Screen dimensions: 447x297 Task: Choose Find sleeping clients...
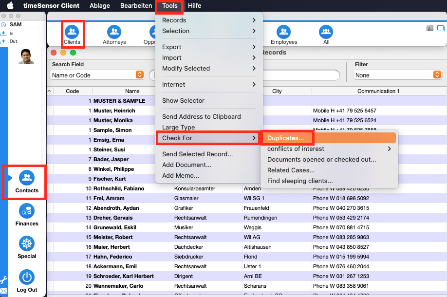(x=329, y=181)
